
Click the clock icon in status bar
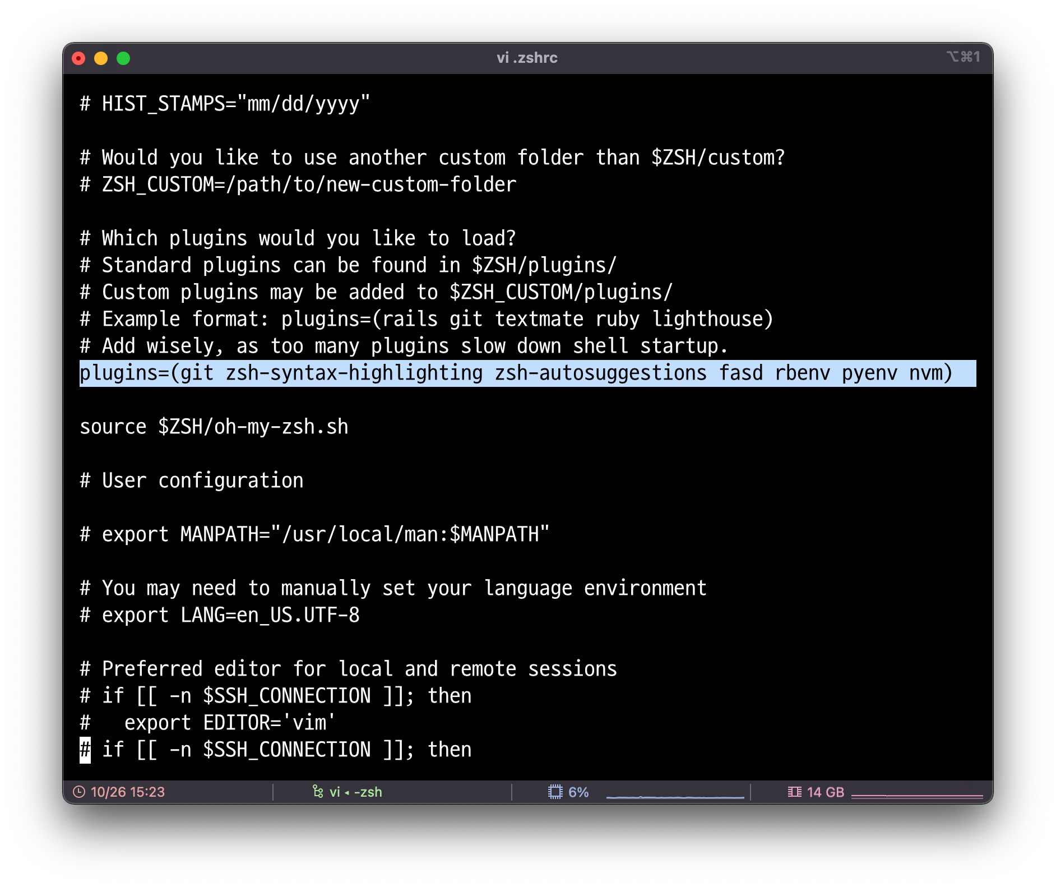(x=79, y=792)
